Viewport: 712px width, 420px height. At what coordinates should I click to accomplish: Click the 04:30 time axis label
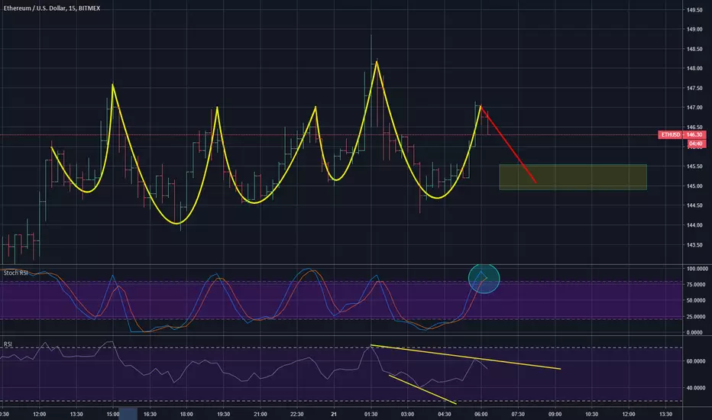(x=444, y=414)
